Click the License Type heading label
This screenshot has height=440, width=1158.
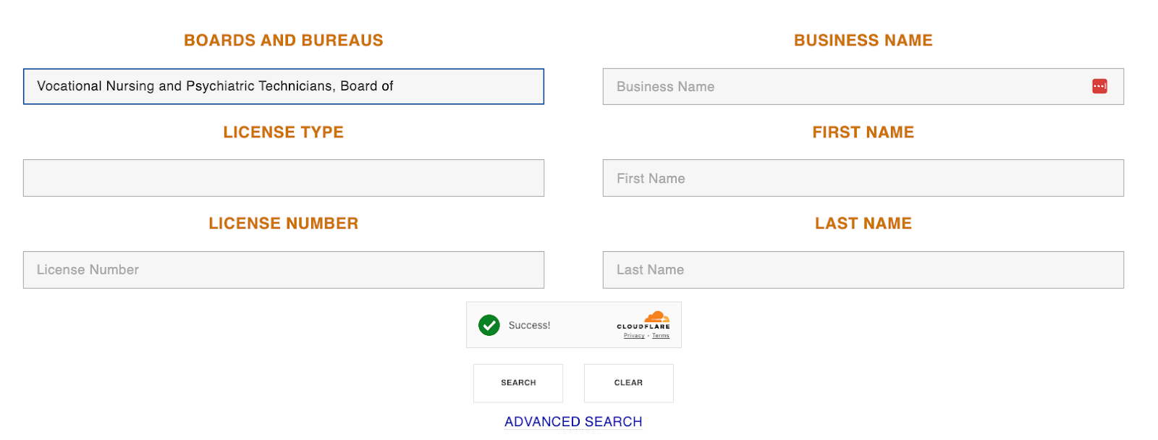[x=283, y=132]
